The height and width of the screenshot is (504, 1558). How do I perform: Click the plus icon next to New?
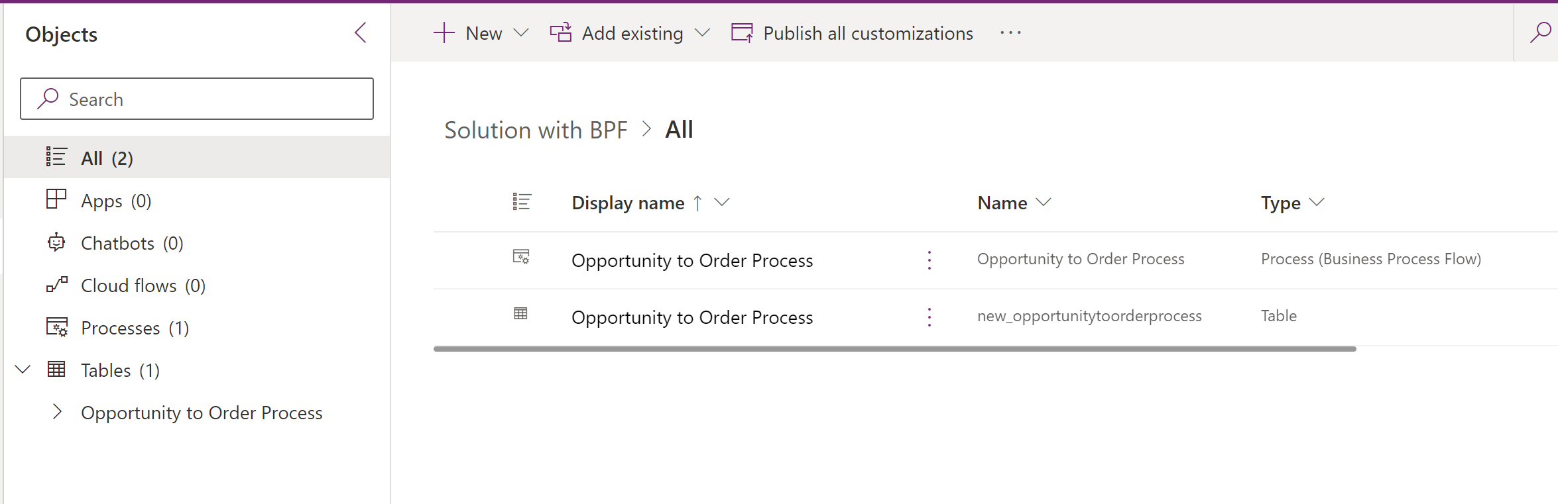tap(444, 32)
